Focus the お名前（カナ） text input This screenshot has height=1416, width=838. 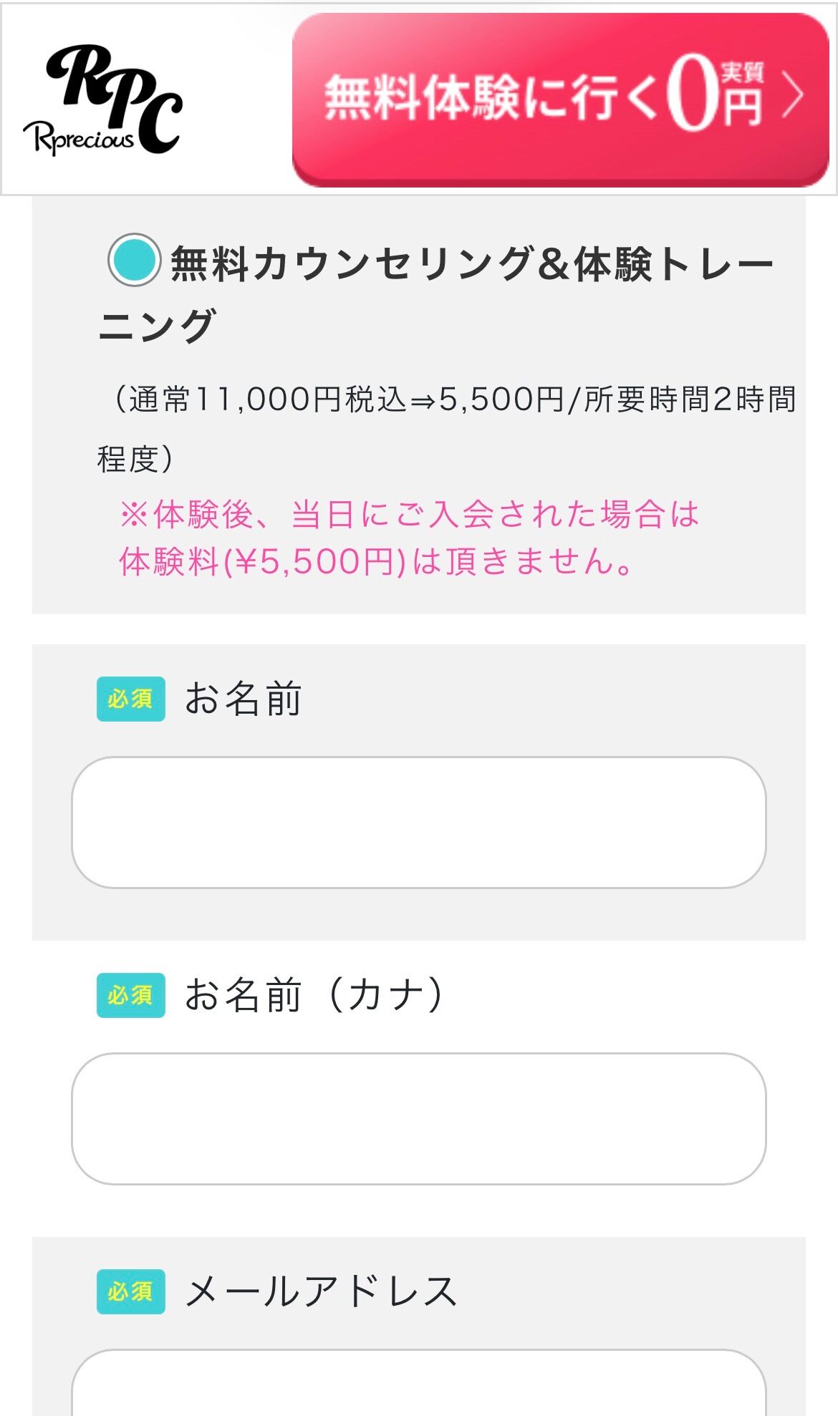(418, 1118)
